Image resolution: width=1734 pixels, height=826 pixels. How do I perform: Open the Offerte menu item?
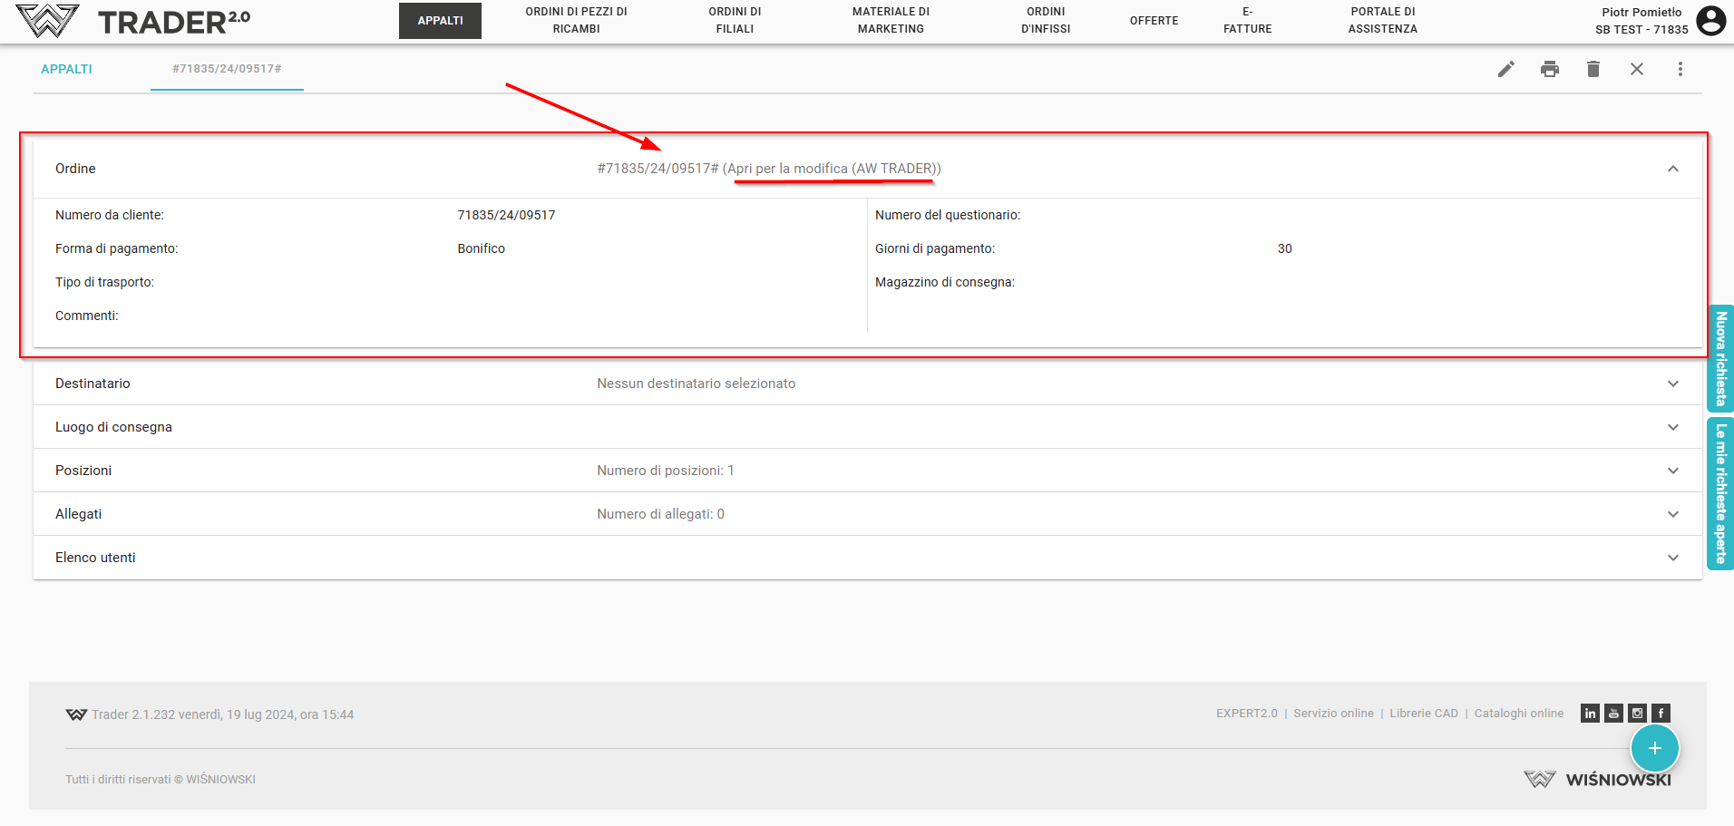(x=1154, y=21)
